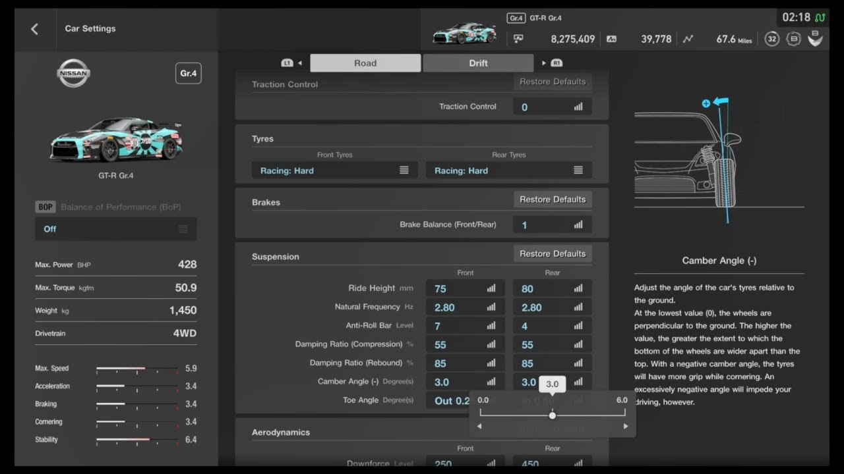Switch to the Drift settings tab
Image resolution: width=844 pixels, height=474 pixels.
(478, 63)
